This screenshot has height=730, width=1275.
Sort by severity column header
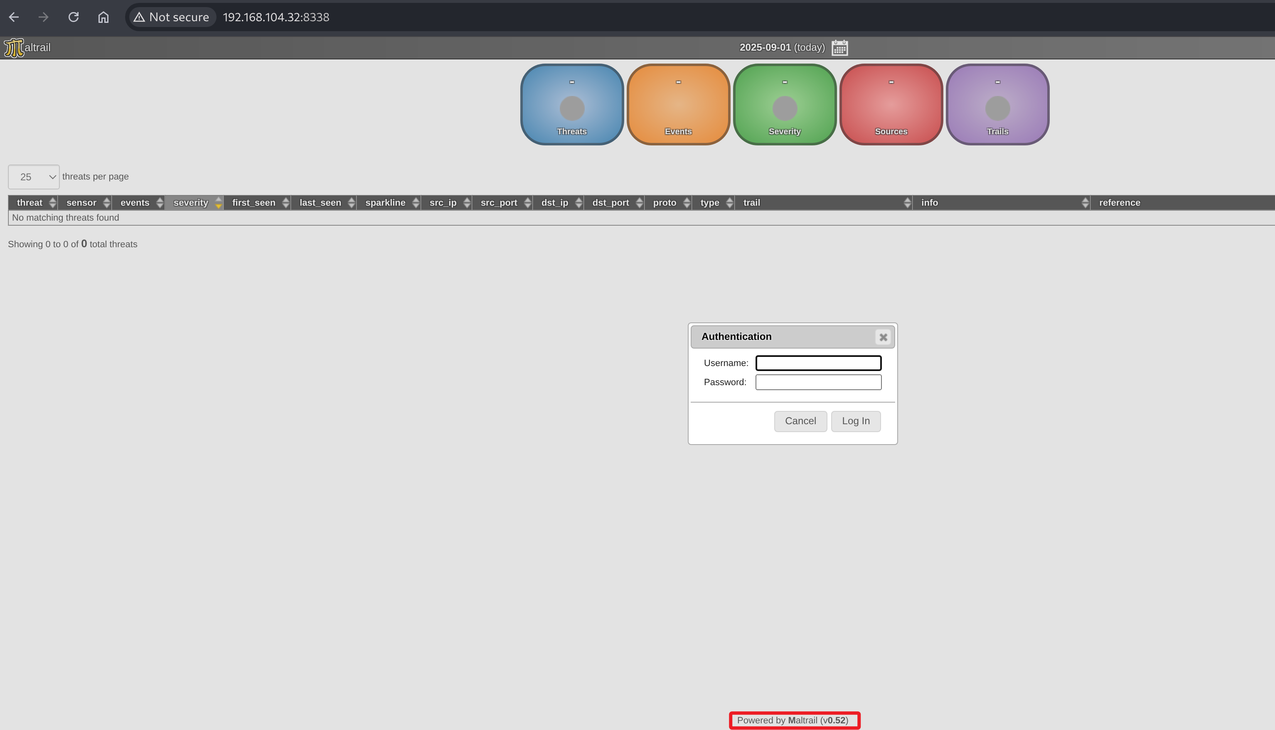pyautogui.click(x=191, y=203)
